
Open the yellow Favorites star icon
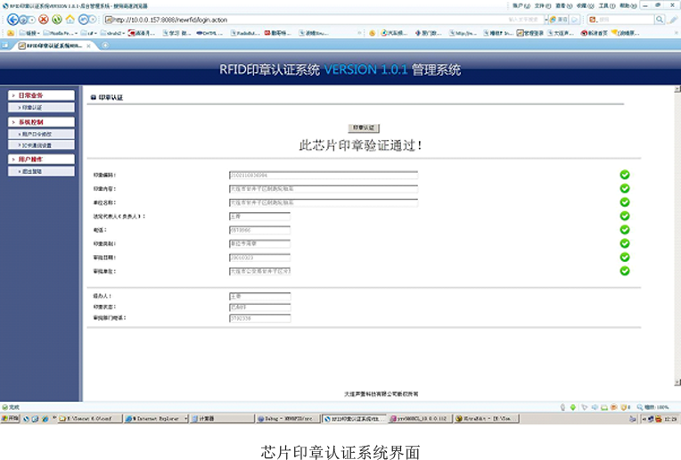click(11, 33)
